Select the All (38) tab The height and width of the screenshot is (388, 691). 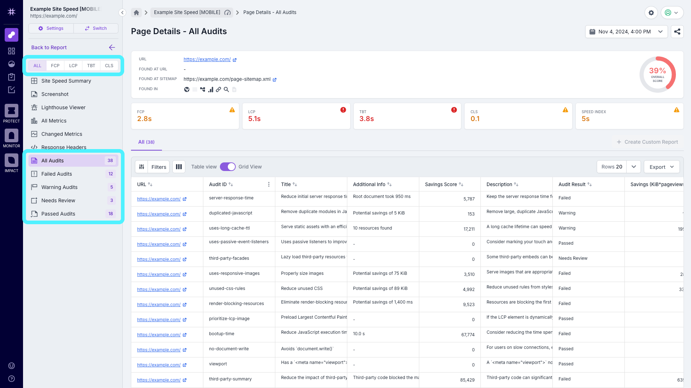[146, 142]
